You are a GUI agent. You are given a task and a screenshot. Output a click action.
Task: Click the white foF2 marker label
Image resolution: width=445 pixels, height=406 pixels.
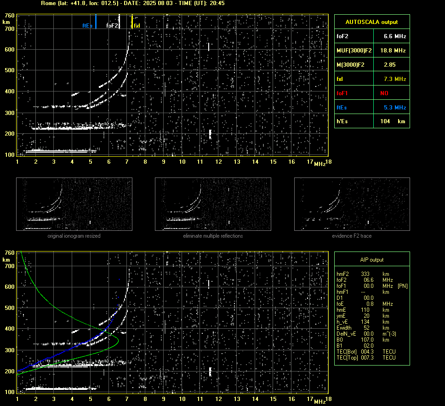(112, 26)
